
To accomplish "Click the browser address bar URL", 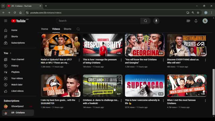I will (x=46, y=13).
